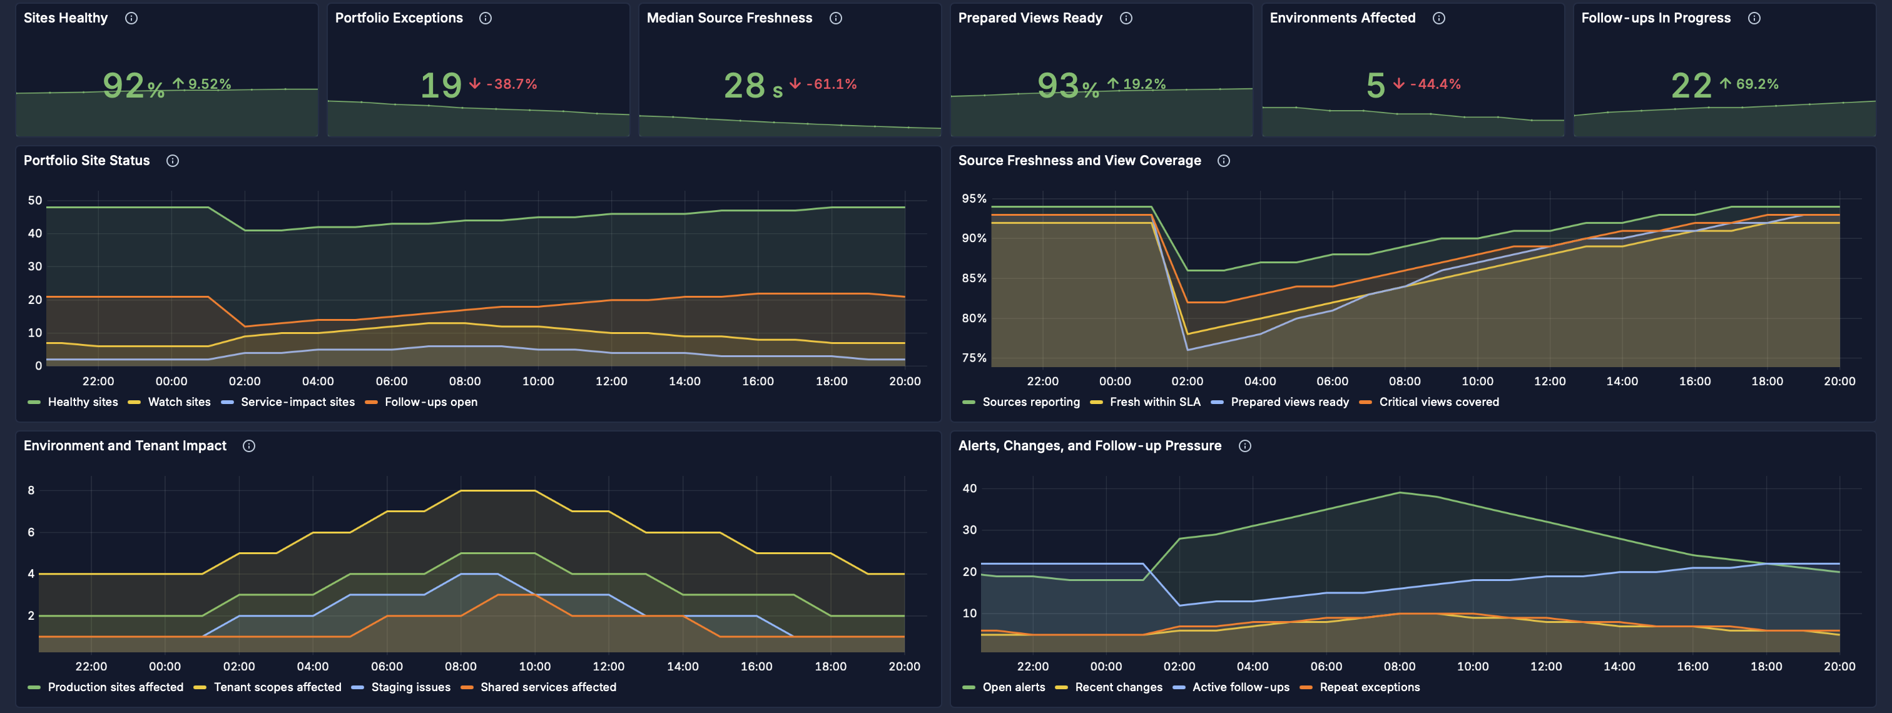
Task: Click the 92% Sites Healthy value
Action: point(134,86)
